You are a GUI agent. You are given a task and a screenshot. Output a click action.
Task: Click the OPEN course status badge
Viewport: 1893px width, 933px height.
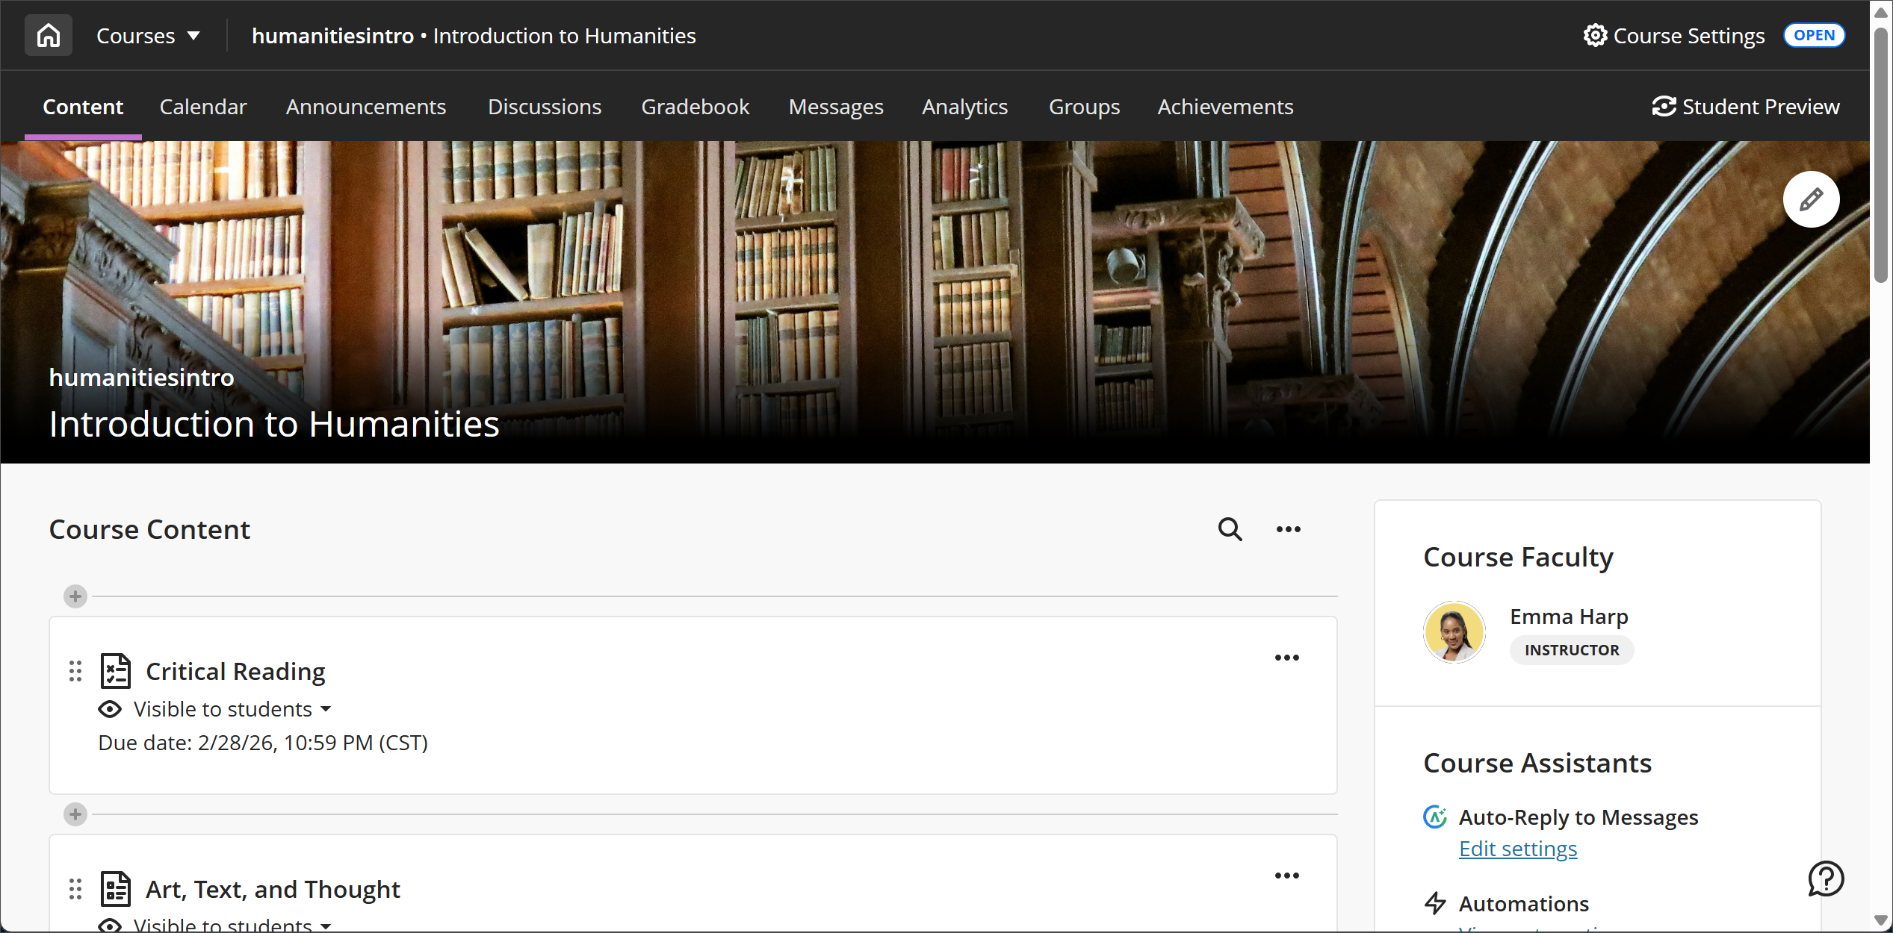click(x=1815, y=34)
